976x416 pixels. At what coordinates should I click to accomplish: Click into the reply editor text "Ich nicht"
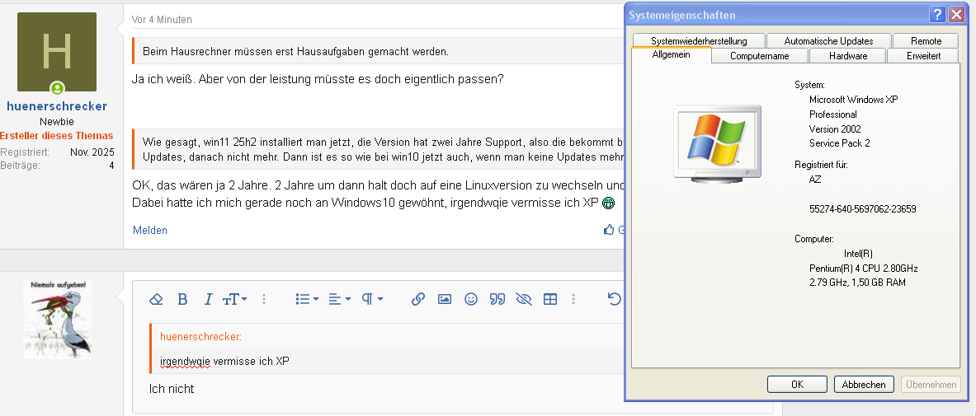pos(172,390)
